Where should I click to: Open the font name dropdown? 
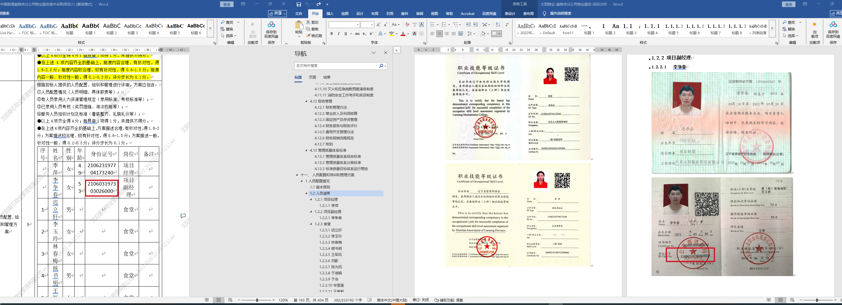358,25
